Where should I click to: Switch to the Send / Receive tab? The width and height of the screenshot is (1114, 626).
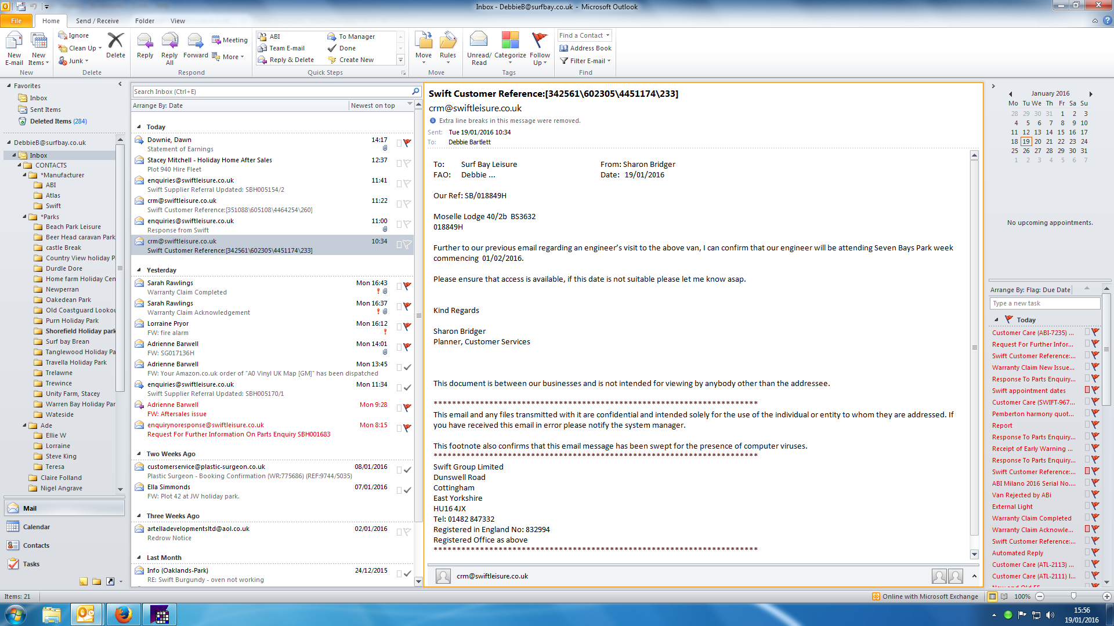[97, 21]
